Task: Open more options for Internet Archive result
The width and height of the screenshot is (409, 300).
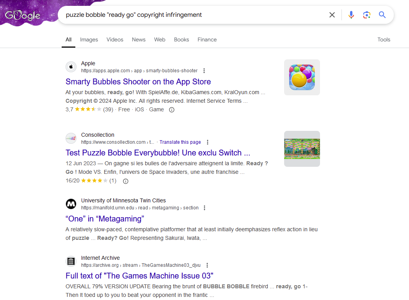Action: (207, 265)
